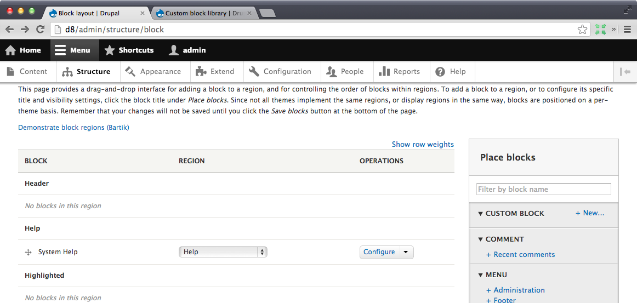Open the Extend admin menu item
This screenshot has height=303, width=637.
point(217,71)
